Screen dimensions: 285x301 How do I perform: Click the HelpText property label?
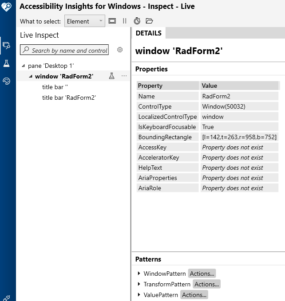coord(167,168)
